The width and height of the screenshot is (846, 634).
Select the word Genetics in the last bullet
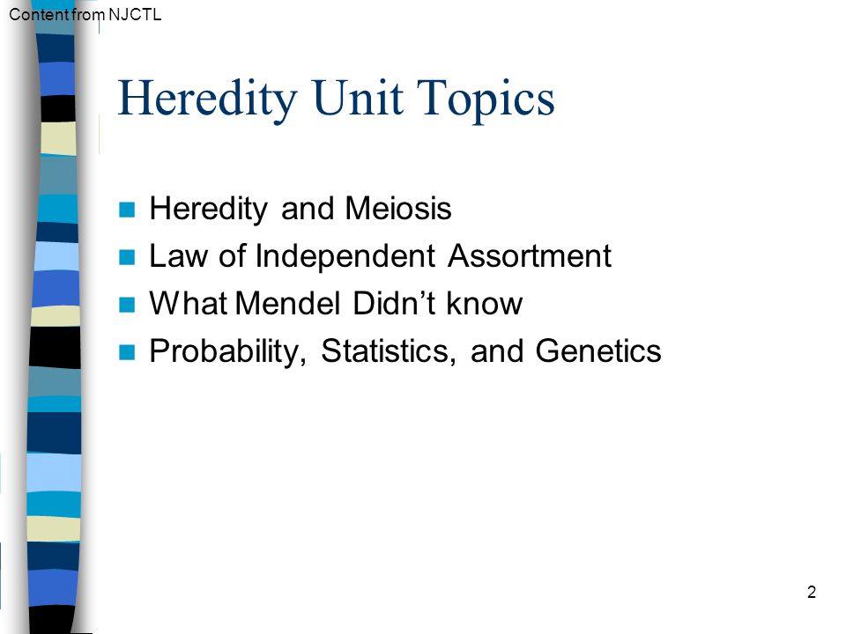coord(598,351)
